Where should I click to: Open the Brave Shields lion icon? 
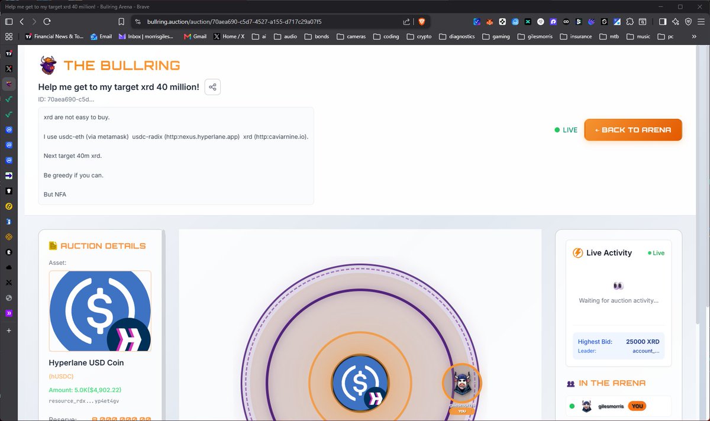(422, 21)
